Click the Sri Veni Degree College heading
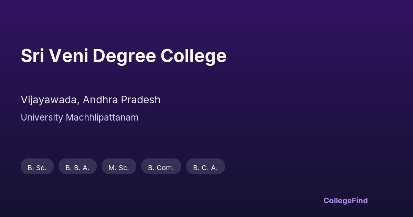The width and height of the screenshot is (413, 217). 124,56
